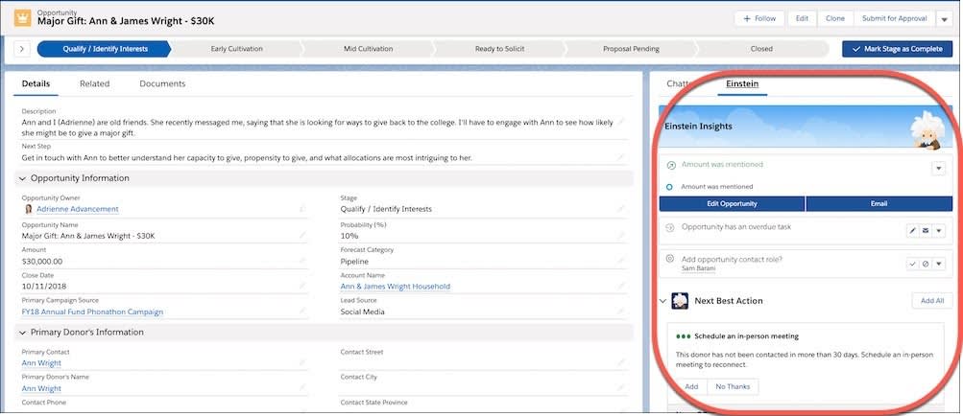Click the change-owner icon beside Opportunity Owner

click(301, 209)
